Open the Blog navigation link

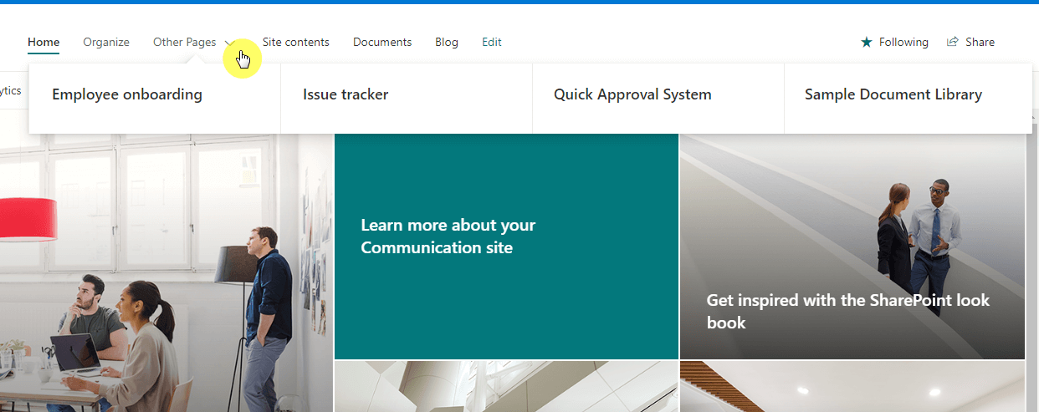coord(447,42)
